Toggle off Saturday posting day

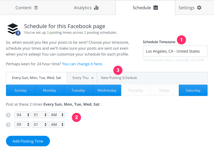193,90
